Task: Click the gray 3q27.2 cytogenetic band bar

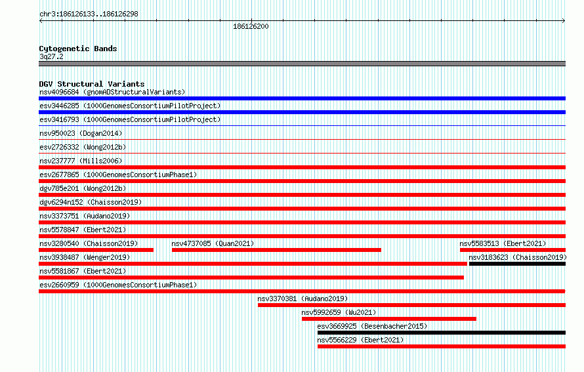Action: tap(302, 64)
